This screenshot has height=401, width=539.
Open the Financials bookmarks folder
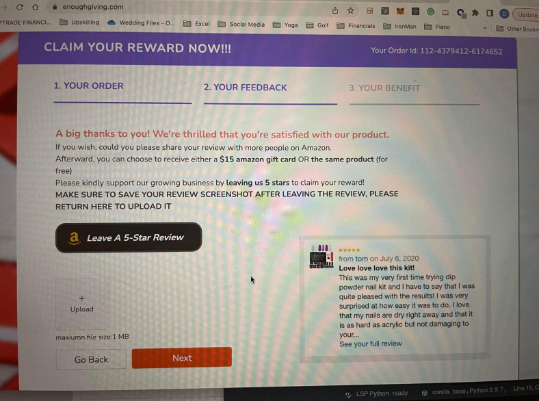(356, 26)
